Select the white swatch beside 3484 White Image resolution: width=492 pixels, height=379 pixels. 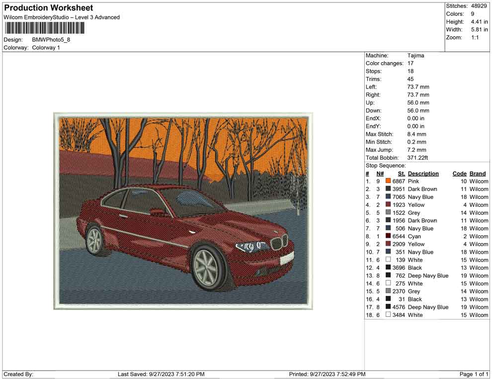pos(388,314)
